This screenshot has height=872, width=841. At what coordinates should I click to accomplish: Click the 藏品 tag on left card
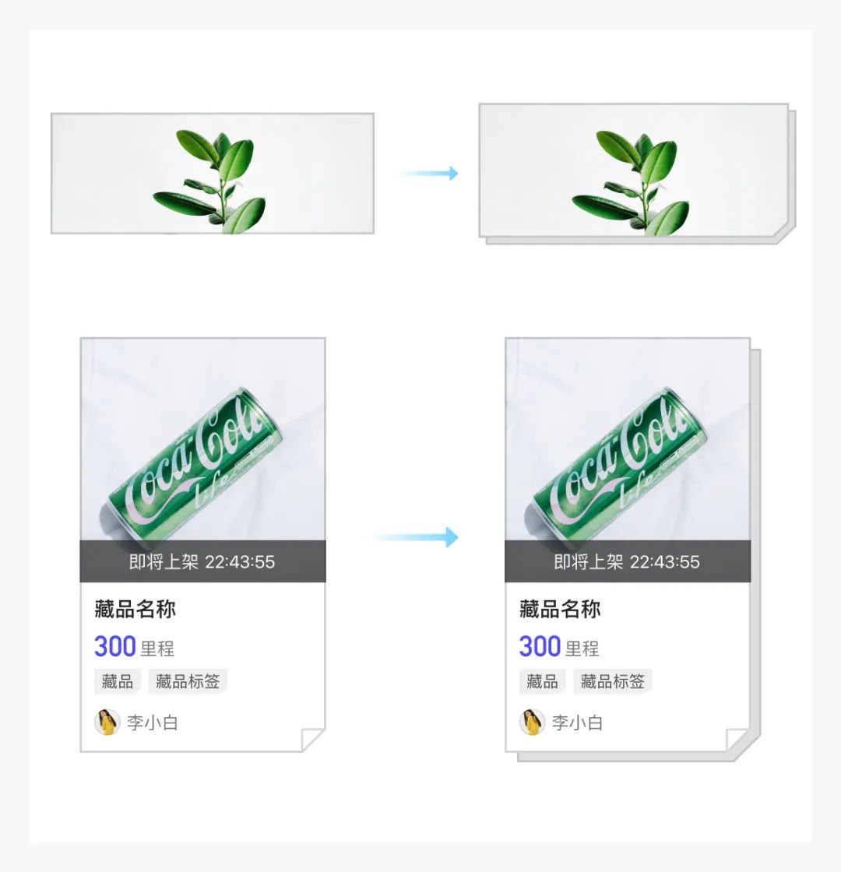[118, 681]
